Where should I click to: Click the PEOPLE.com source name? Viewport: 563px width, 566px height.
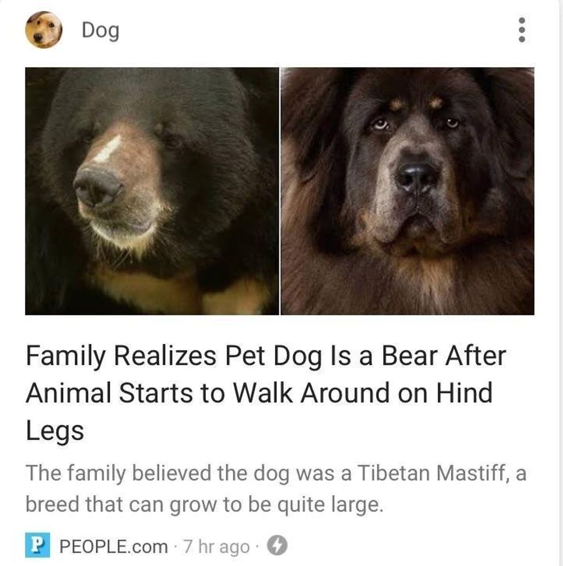pos(114,546)
